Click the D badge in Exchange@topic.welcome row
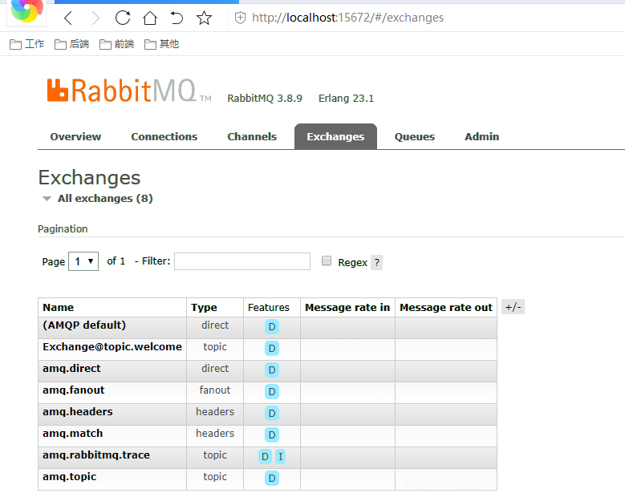Image resolution: width=625 pixels, height=497 pixels. (x=272, y=349)
